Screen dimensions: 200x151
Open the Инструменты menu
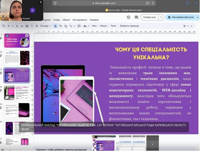coord(80,20)
